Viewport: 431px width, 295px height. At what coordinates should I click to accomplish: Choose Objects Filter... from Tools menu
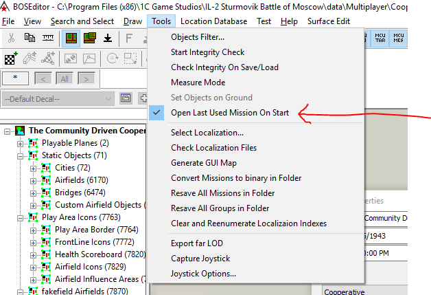pyautogui.click(x=198, y=37)
